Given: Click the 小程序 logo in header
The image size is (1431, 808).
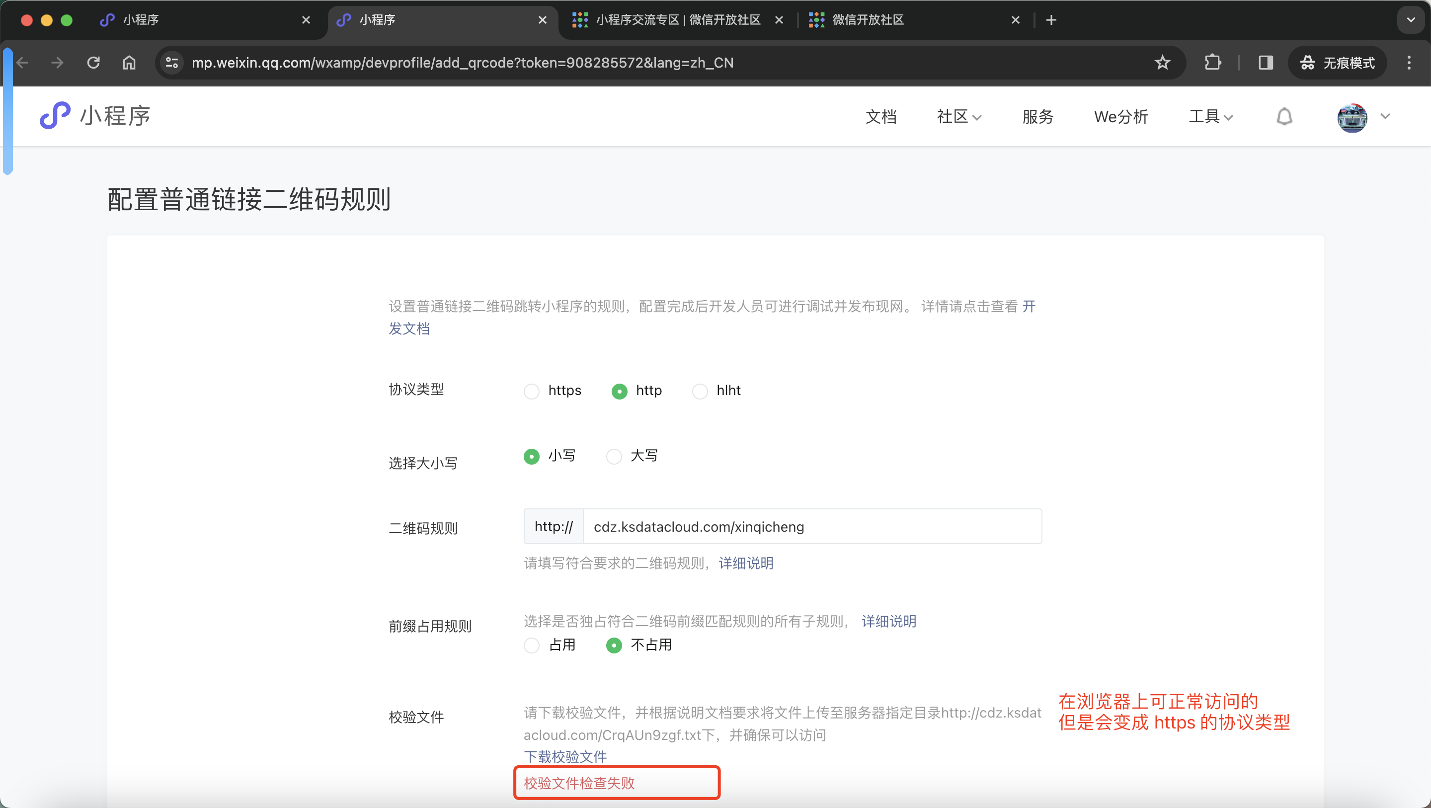Looking at the screenshot, I should pyautogui.click(x=95, y=116).
